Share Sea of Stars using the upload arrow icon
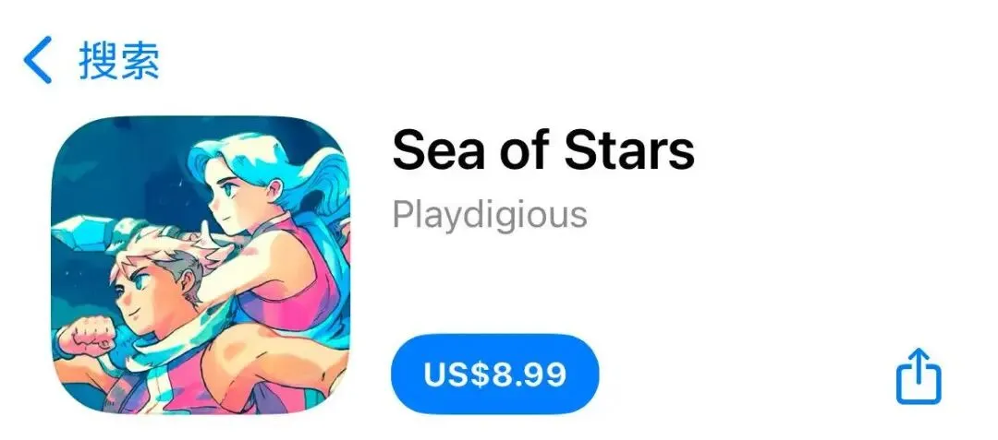The image size is (998, 440). [x=919, y=375]
